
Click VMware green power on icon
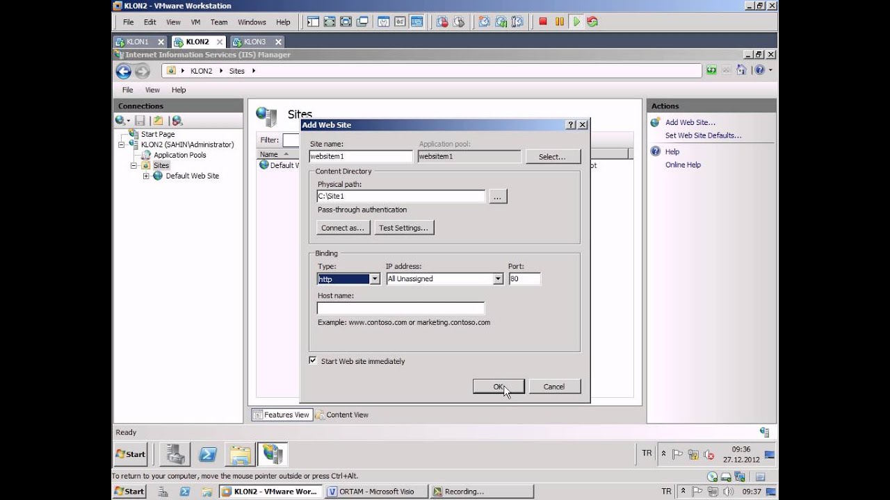[576, 22]
